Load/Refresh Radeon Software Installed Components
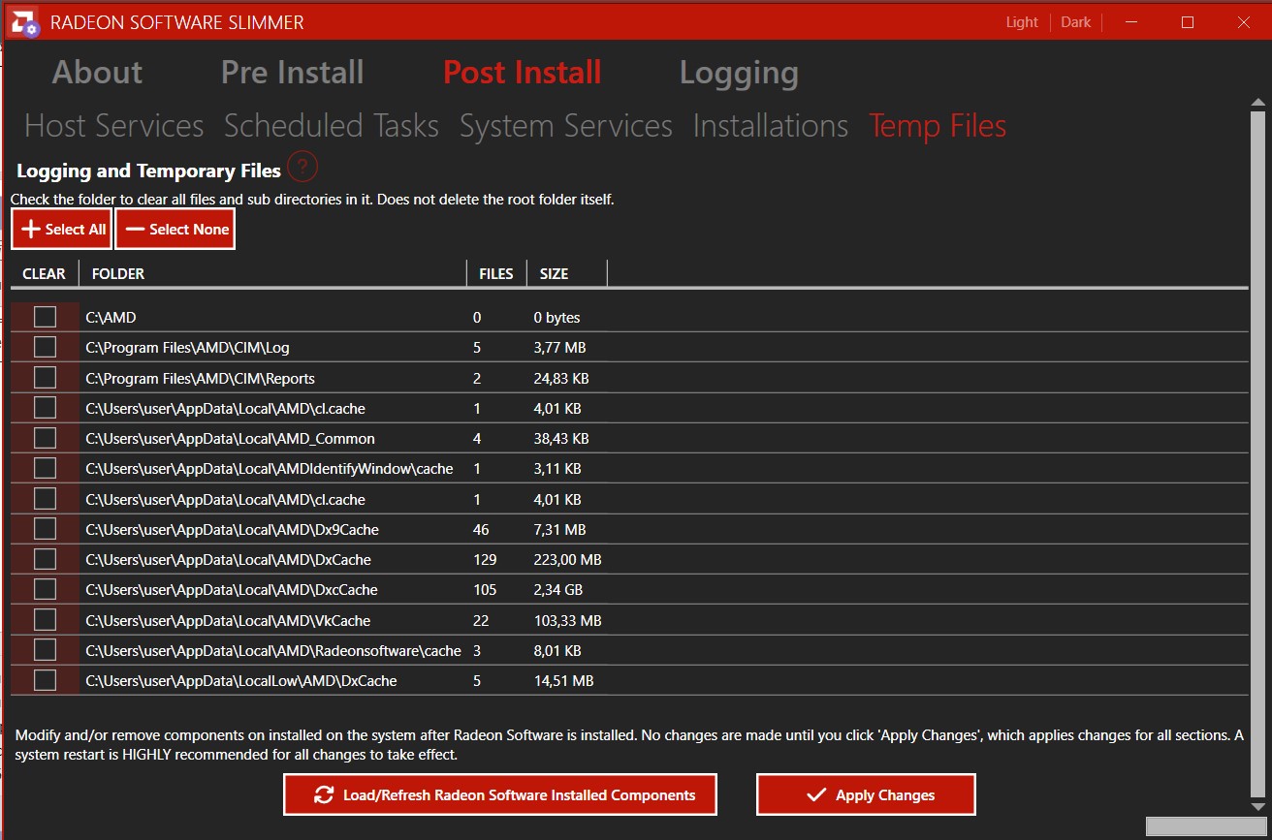Viewport: 1272px width, 840px height. pos(500,795)
